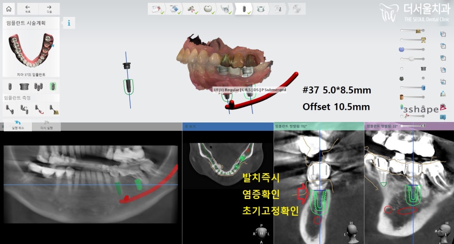Screen dimensions: 454x244
Task: Click the Home icon
Action: point(8,8)
